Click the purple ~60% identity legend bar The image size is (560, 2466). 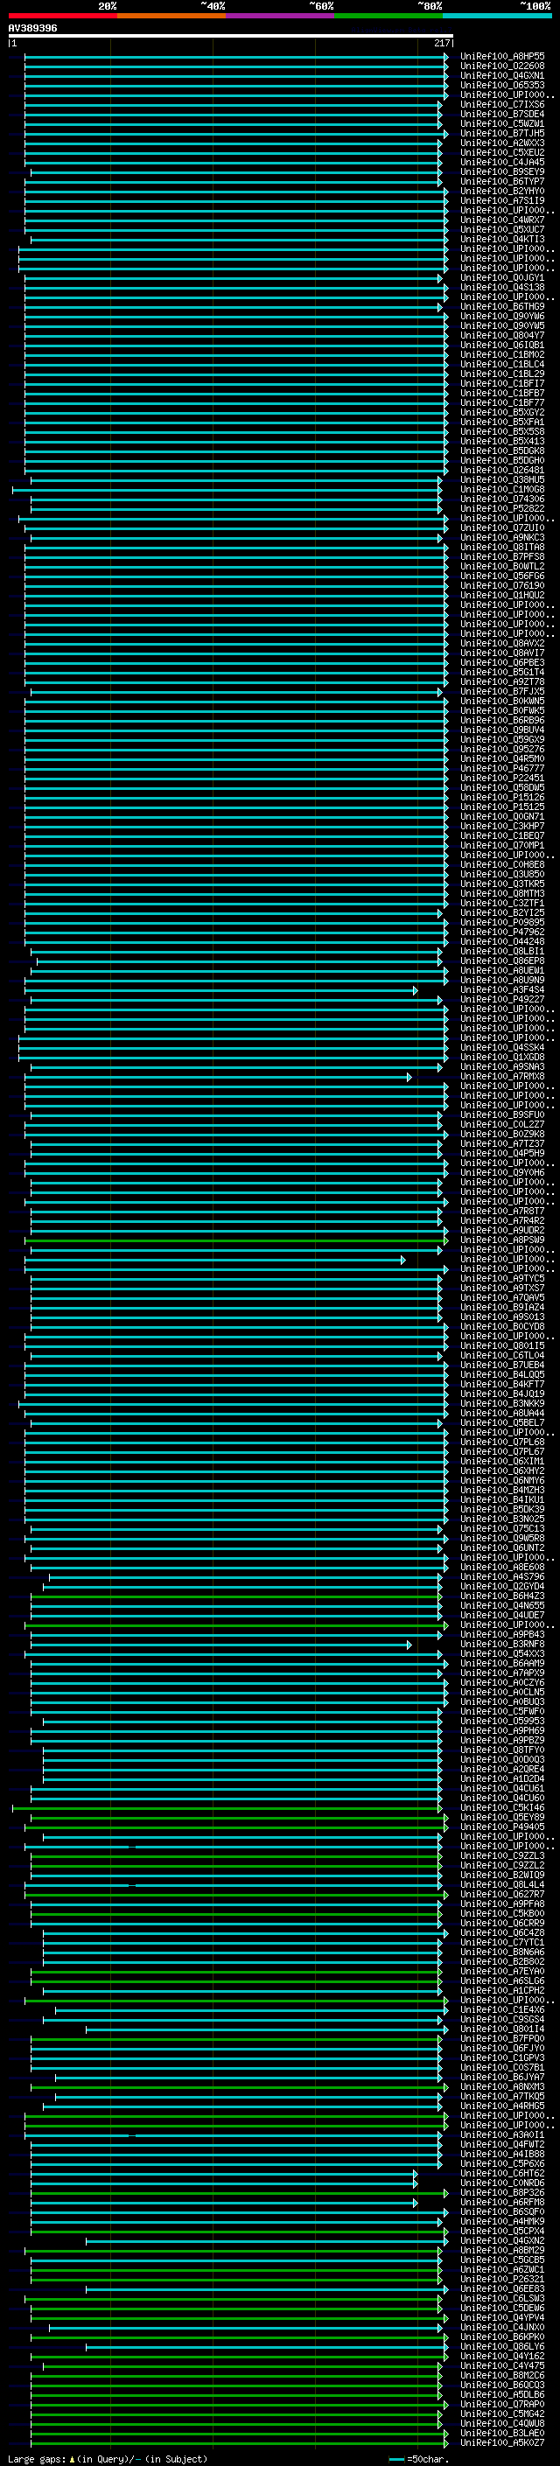(279, 16)
